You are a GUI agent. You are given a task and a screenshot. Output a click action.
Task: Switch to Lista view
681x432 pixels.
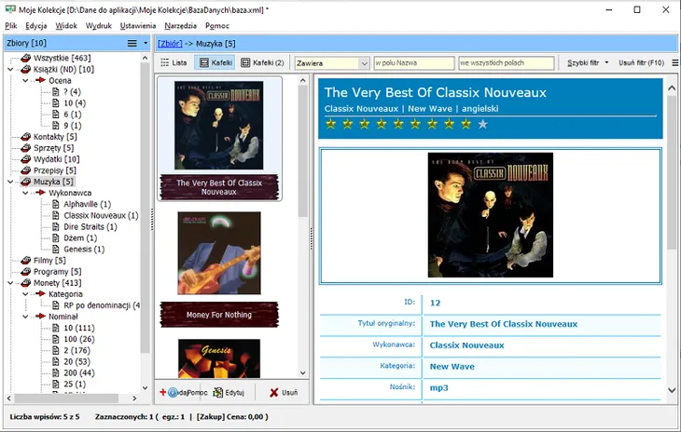[174, 62]
